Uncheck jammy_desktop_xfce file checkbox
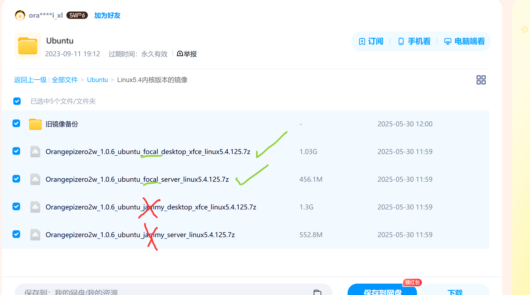The width and height of the screenshot is (530, 295). point(16,206)
